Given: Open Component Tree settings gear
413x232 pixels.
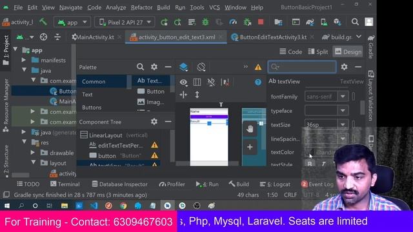Looking at the screenshot, I should (x=154, y=122).
